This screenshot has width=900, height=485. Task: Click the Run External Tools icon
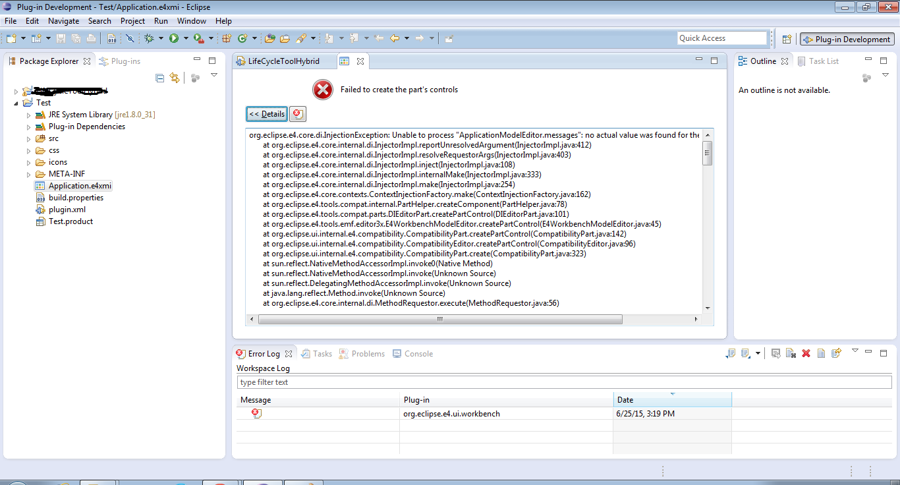tap(198, 39)
